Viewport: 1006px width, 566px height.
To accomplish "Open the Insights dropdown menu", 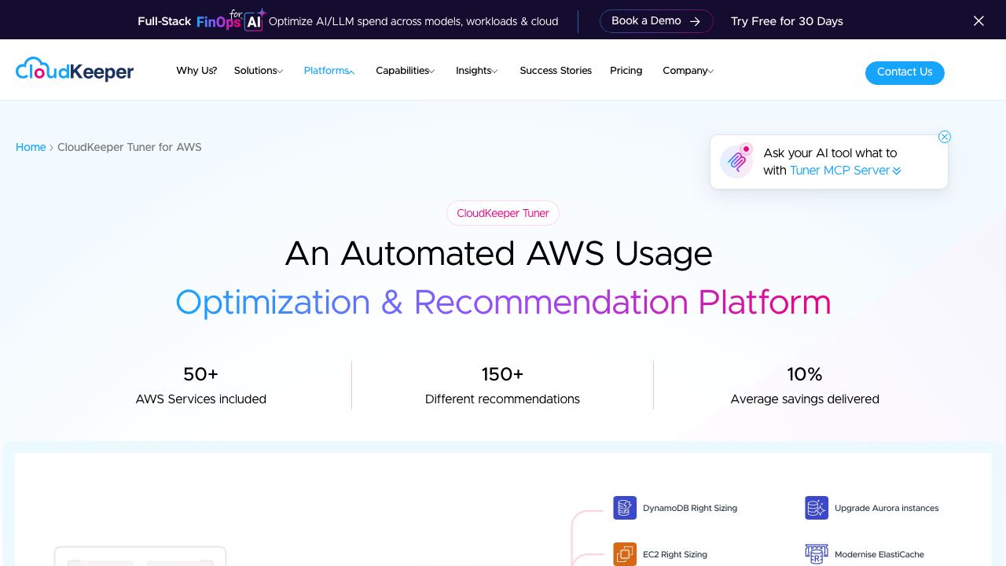I will (477, 71).
